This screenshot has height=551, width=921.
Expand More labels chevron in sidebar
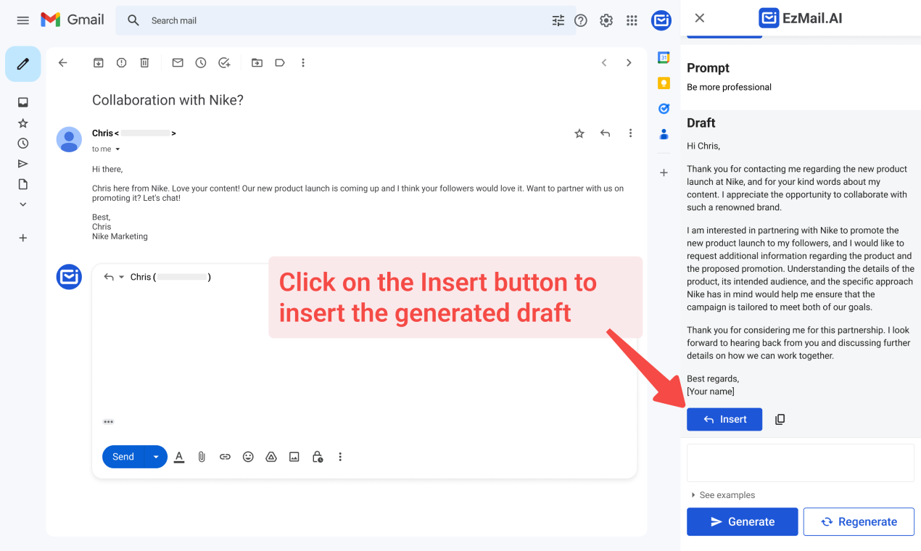coord(23,204)
